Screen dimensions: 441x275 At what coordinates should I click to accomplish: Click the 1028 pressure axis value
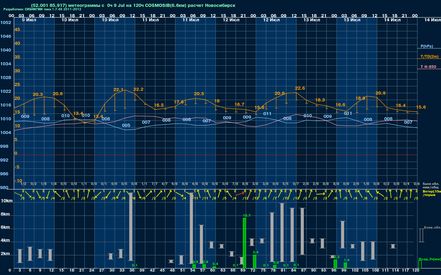pos(6,78)
